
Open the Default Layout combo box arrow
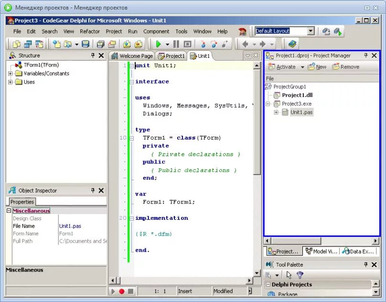pyautogui.click(x=311, y=31)
